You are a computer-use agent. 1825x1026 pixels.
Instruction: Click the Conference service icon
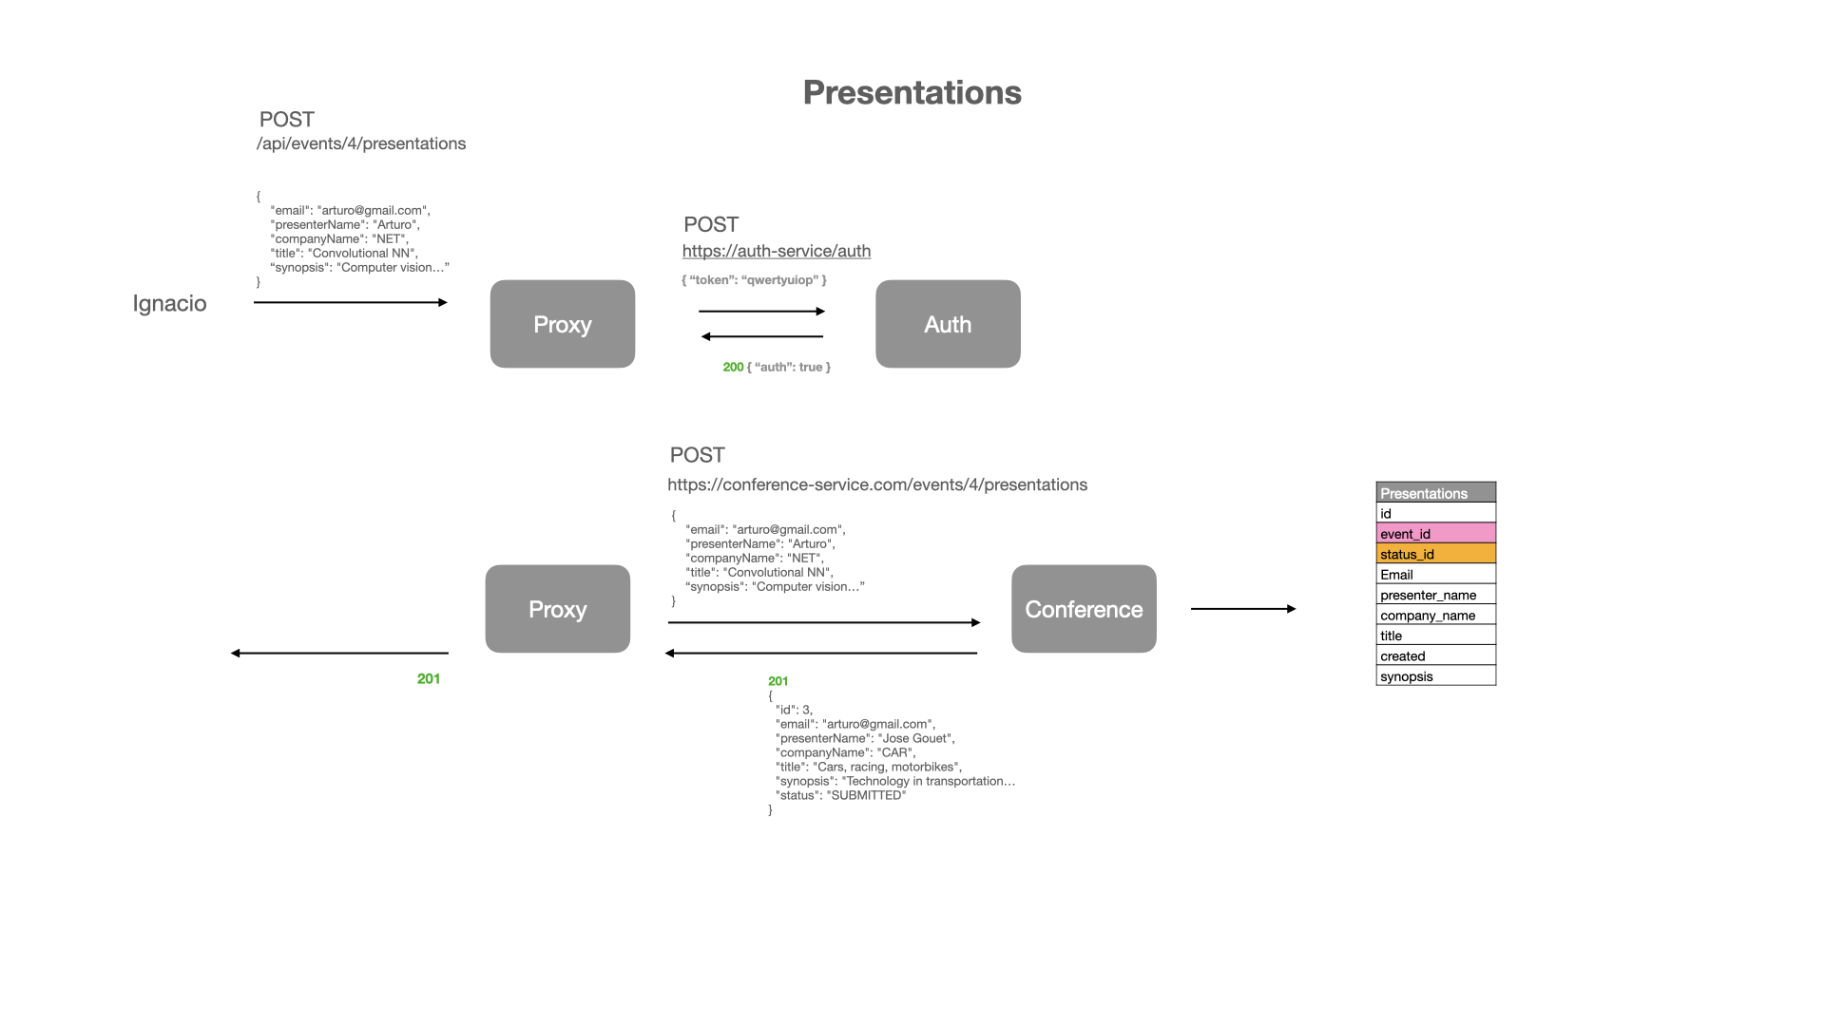(1081, 608)
